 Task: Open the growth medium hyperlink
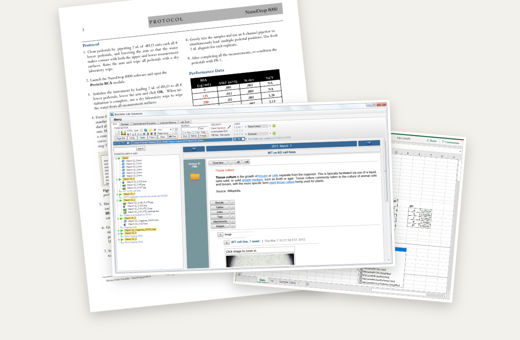pyautogui.click(x=252, y=180)
